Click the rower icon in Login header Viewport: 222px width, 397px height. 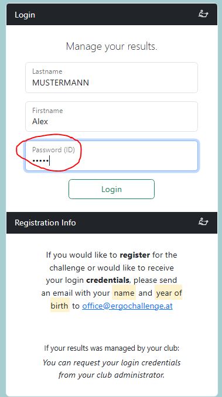tap(203, 13)
